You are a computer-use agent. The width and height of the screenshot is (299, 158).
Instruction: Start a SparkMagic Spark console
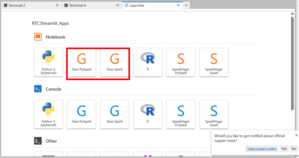pos(214,114)
